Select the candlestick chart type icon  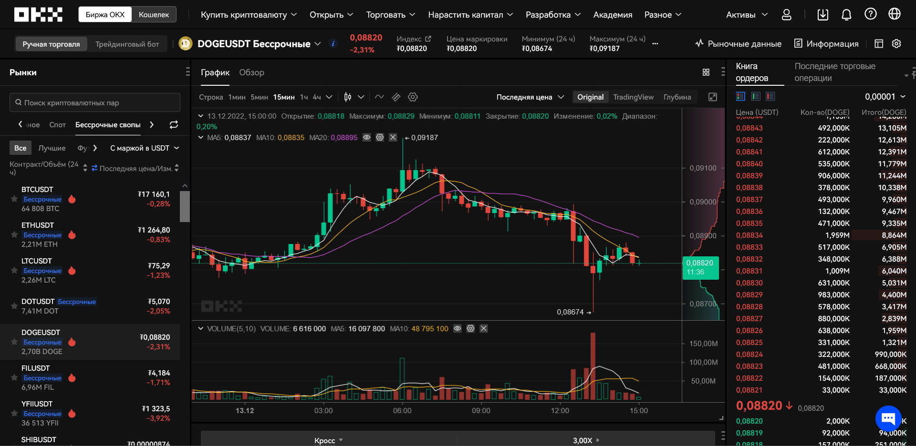348,97
